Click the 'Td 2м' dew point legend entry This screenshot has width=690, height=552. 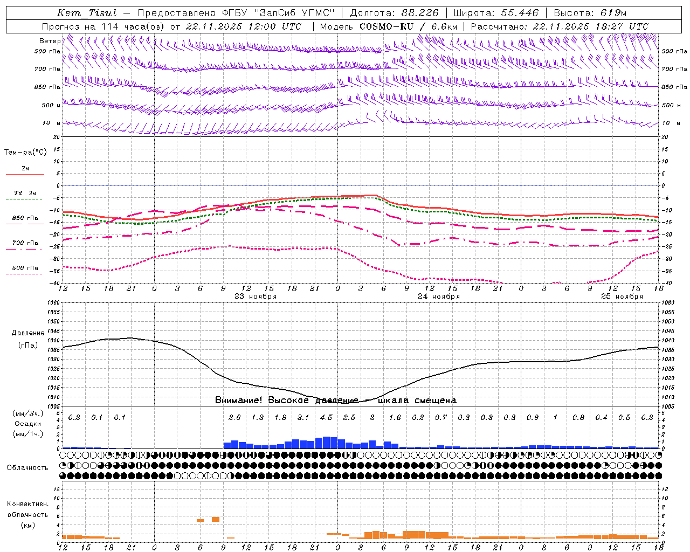tap(25, 193)
